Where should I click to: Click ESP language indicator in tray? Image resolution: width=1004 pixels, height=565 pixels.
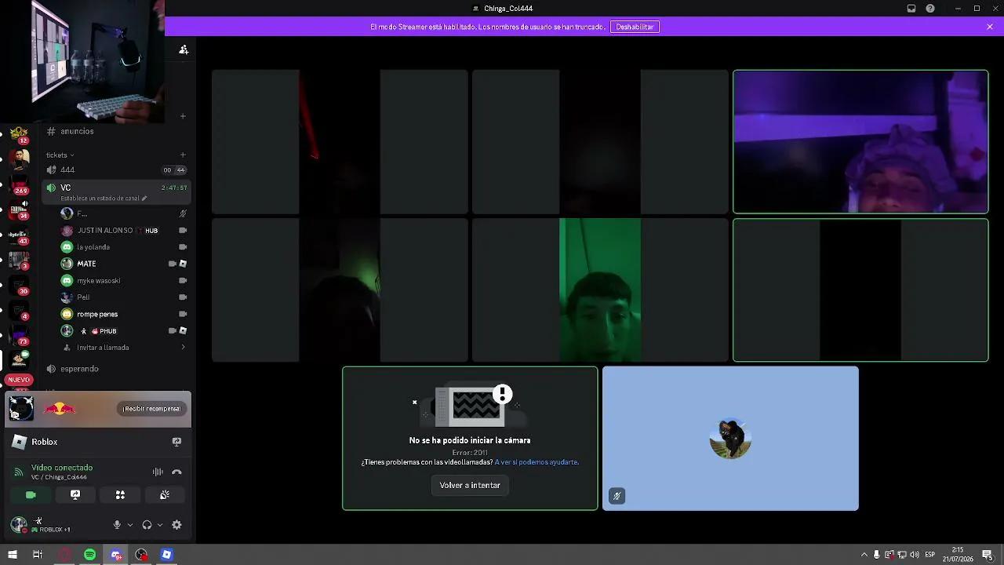click(930, 555)
